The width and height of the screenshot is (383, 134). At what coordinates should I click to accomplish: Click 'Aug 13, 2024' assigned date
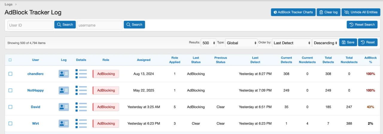point(144,74)
